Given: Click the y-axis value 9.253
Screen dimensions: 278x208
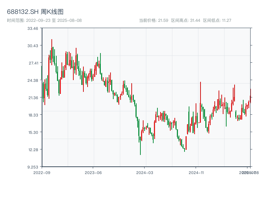Looking at the screenshot, I should pos(33,167).
